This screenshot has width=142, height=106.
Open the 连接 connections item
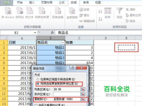[84, 9]
